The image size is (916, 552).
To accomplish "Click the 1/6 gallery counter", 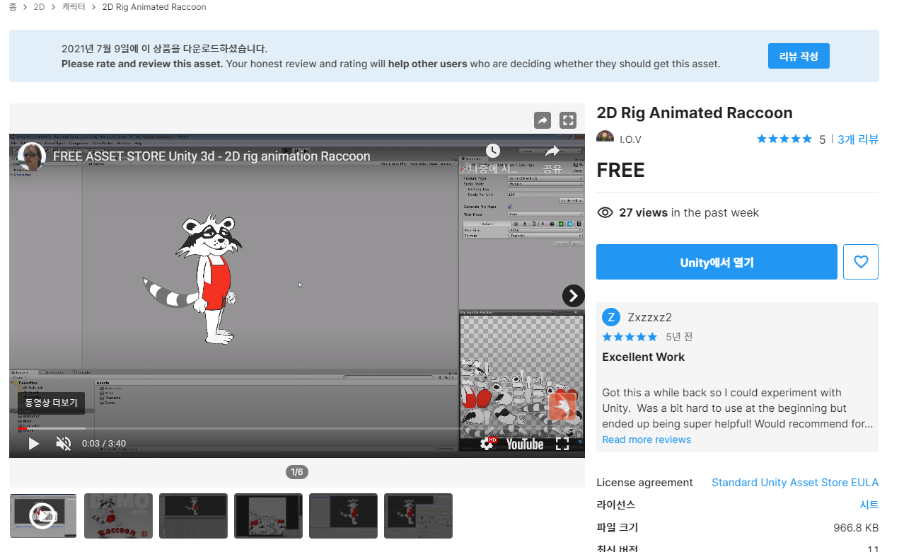I will [297, 472].
